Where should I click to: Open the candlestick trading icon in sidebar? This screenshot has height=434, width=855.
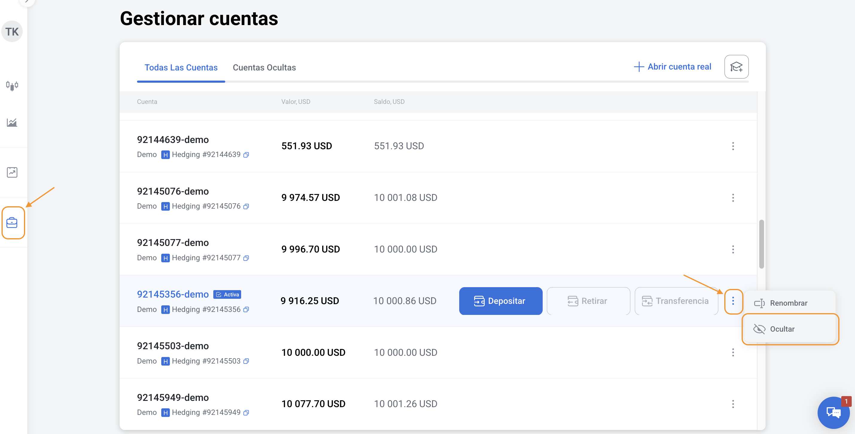(x=12, y=85)
